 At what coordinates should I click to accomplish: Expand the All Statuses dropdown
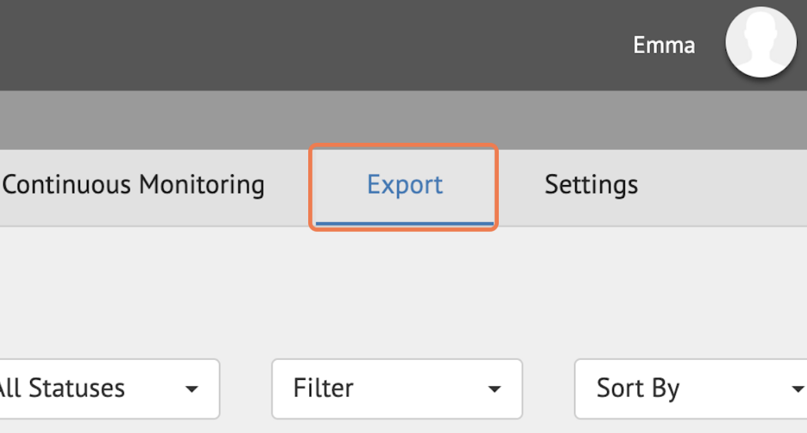tap(108, 388)
